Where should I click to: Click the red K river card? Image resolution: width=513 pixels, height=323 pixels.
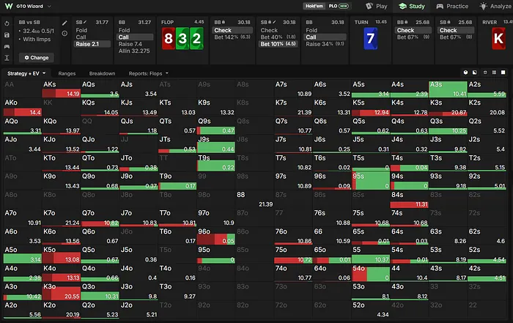tap(498, 39)
